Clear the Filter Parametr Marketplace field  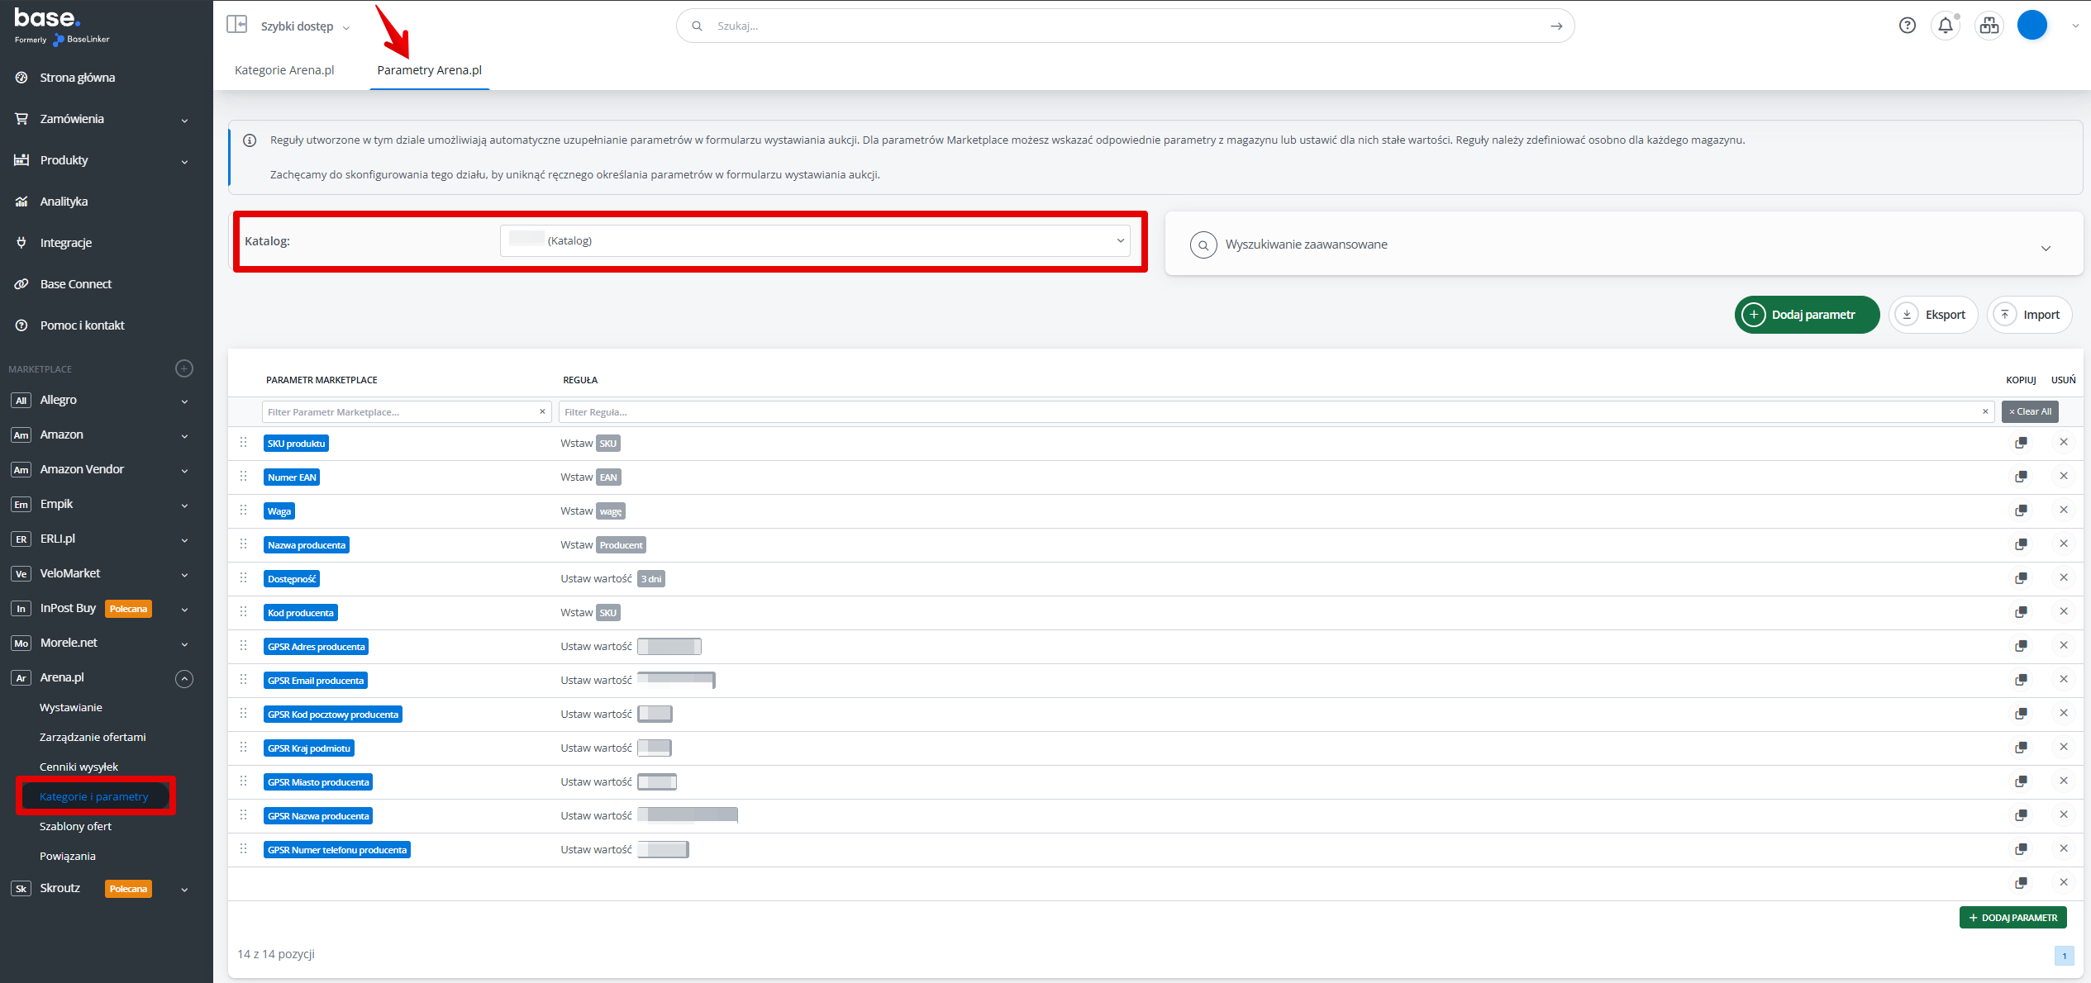pos(542,411)
